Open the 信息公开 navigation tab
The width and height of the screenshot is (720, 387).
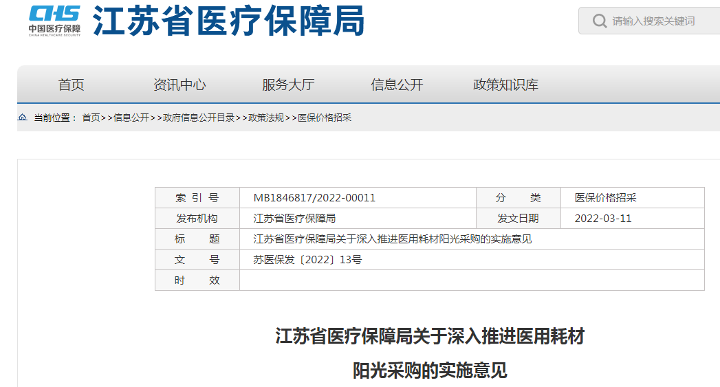click(397, 85)
